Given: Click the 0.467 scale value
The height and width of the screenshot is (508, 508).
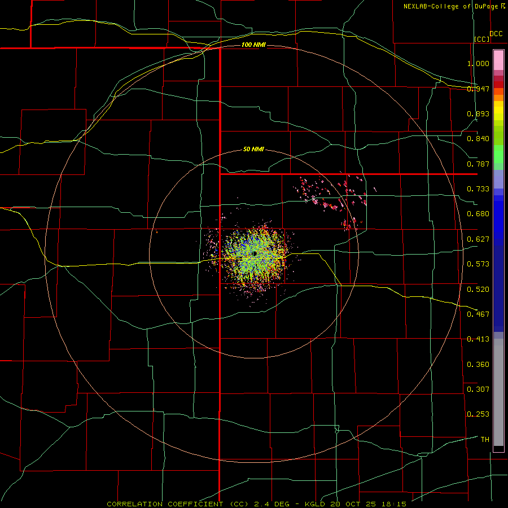Looking at the screenshot, I should [478, 314].
